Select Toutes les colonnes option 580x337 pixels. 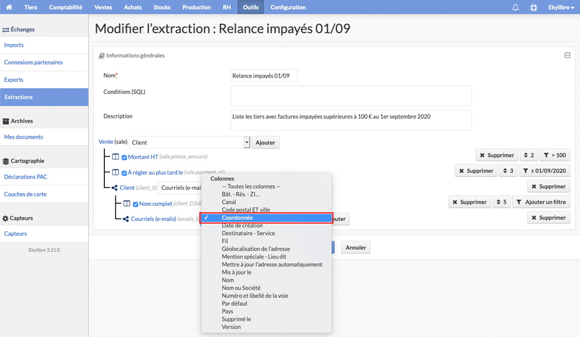tap(266, 186)
